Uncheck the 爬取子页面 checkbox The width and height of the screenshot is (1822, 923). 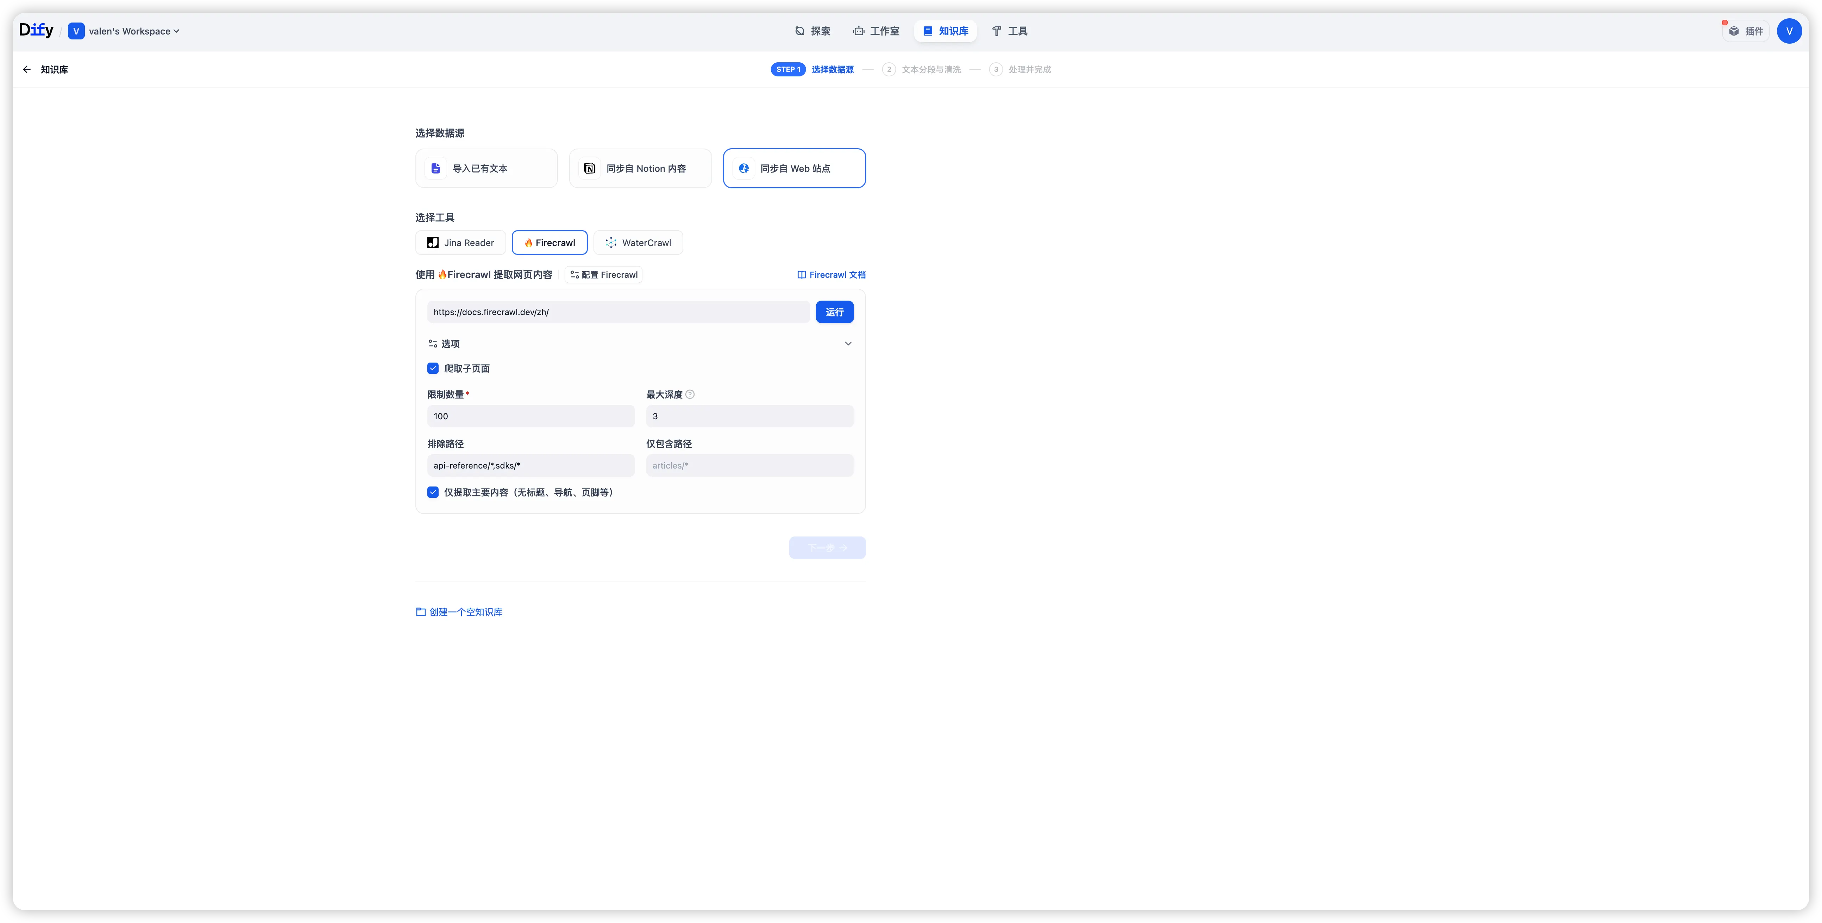433,369
